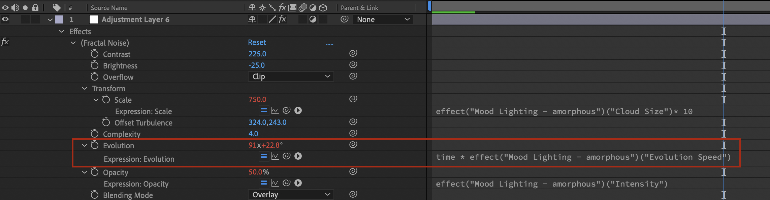The width and height of the screenshot is (770, 200).
Task: Click the Parent & Link column header
Action: click(x=359, y=8)
